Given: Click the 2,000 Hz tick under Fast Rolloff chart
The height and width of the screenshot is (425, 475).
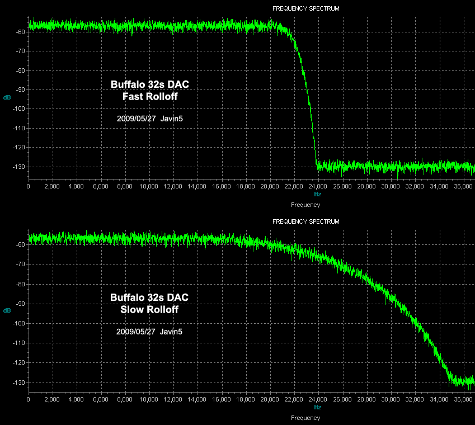Looking at the screenshot, I should point(52,186).
